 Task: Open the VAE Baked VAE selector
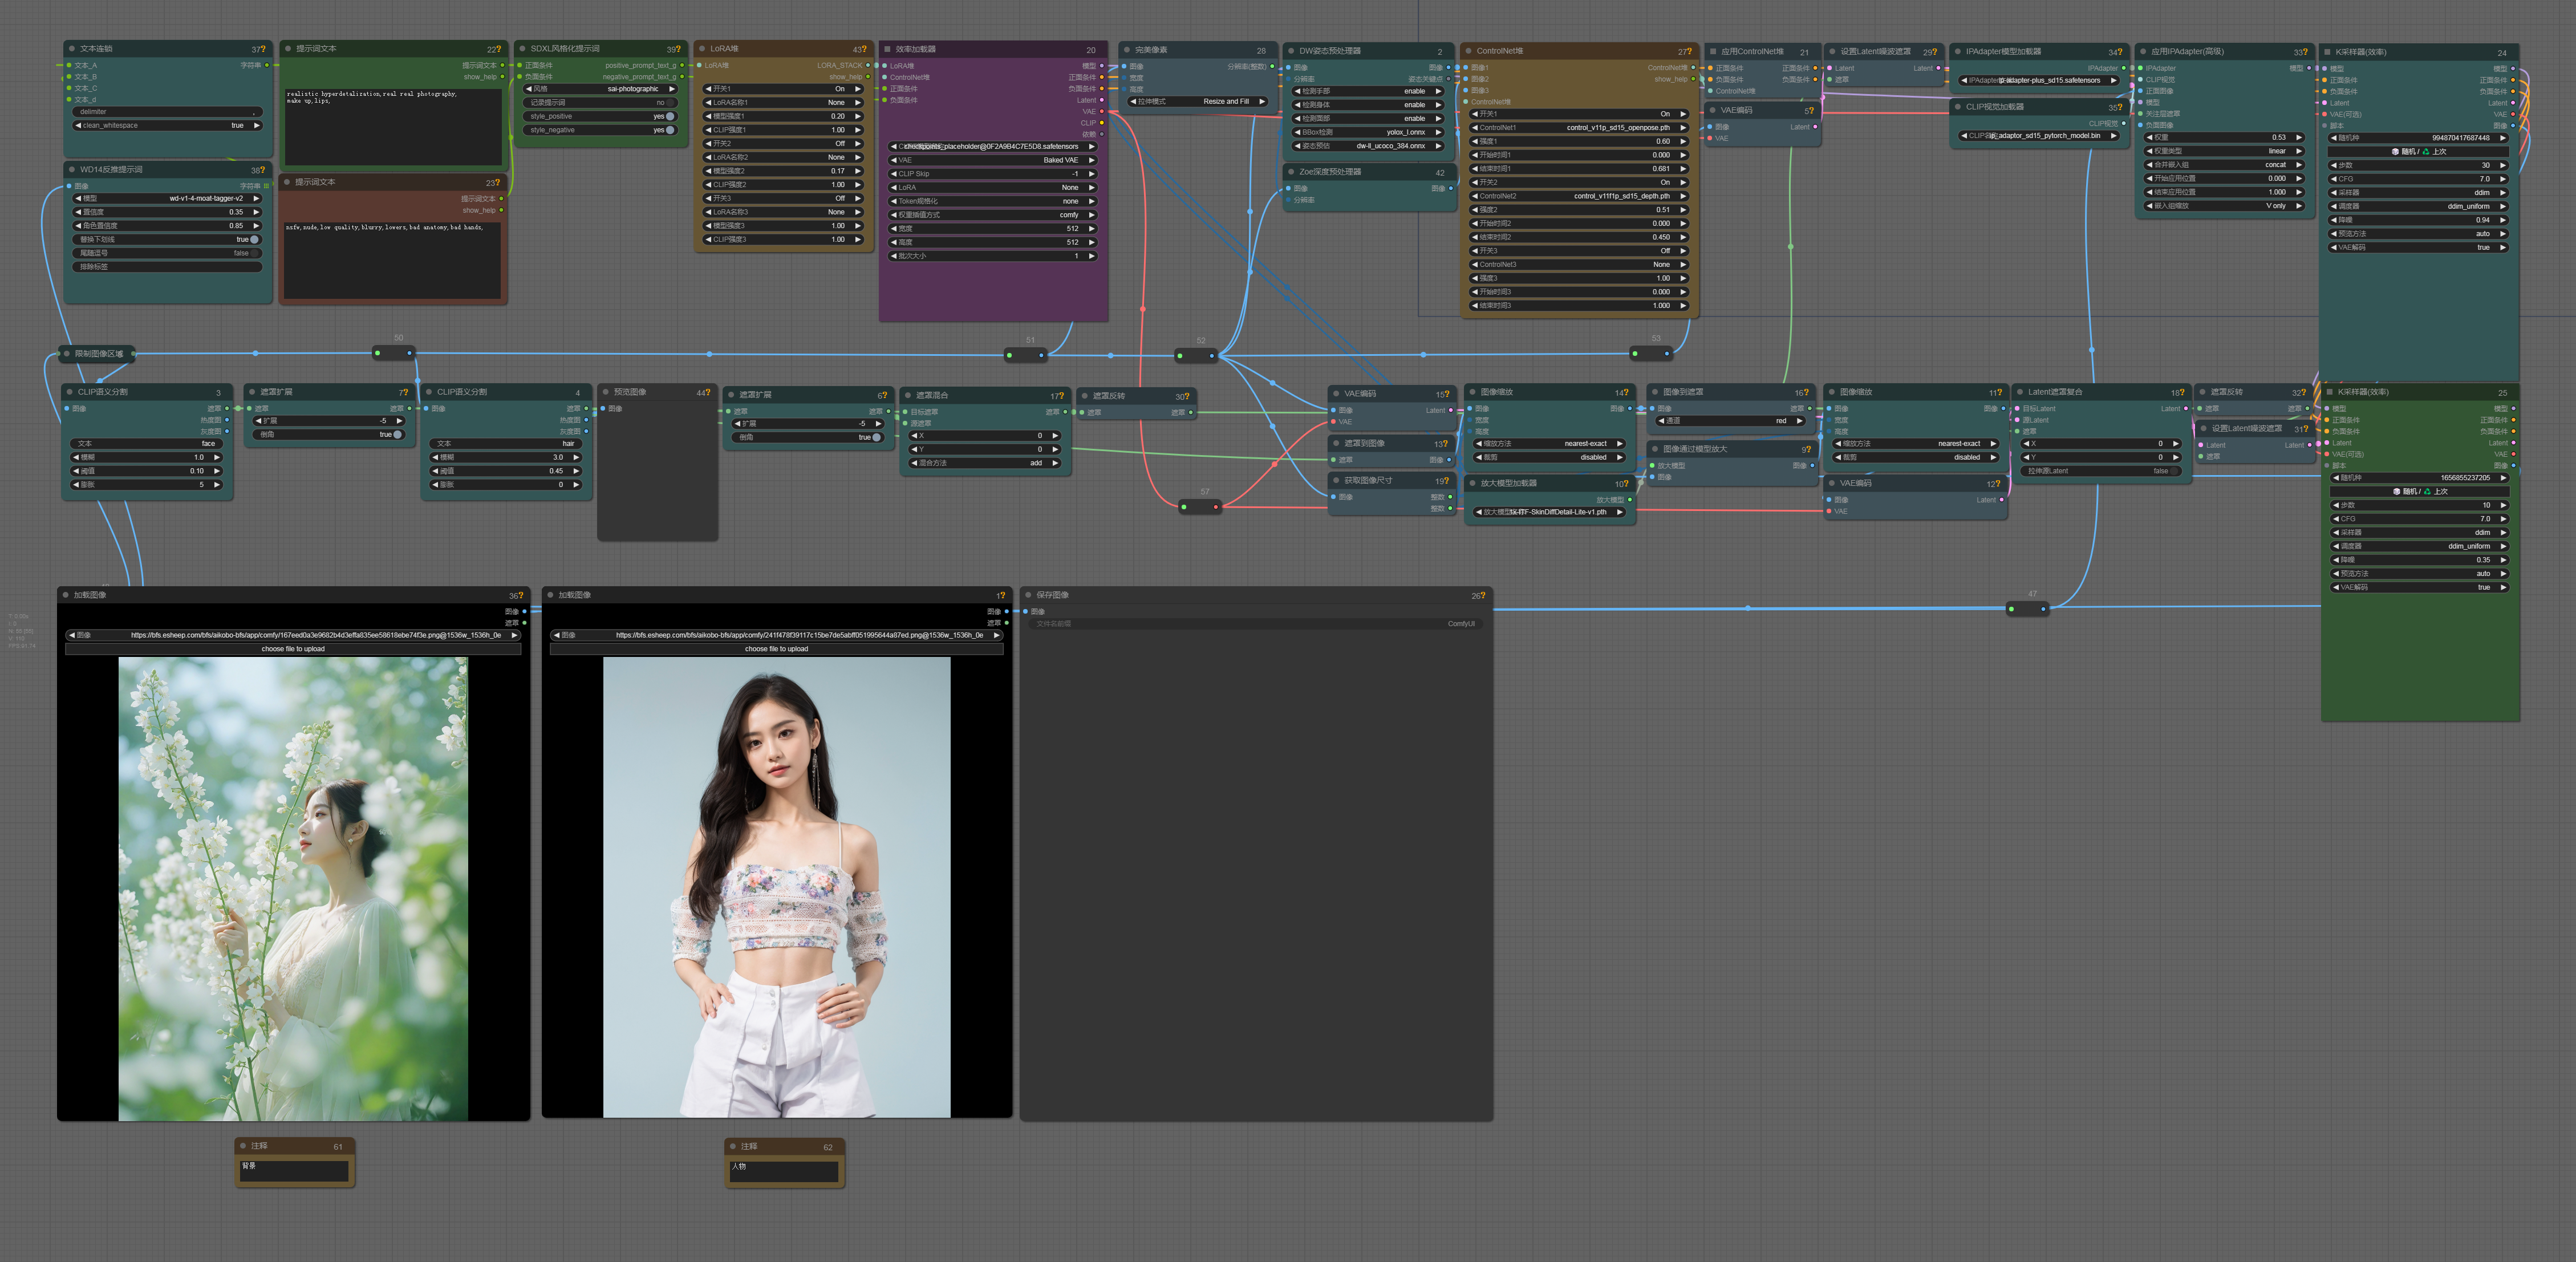click(x=992, y=160)
